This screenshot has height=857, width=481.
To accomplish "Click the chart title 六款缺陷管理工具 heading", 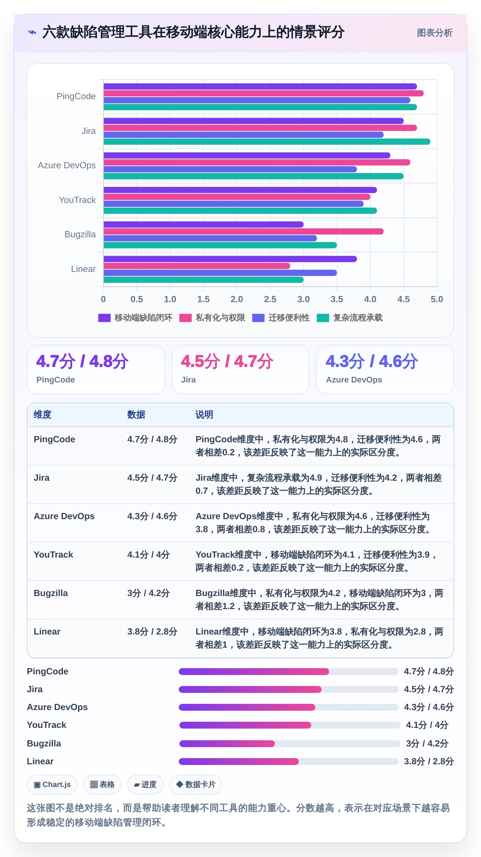I will coord(193,32).
